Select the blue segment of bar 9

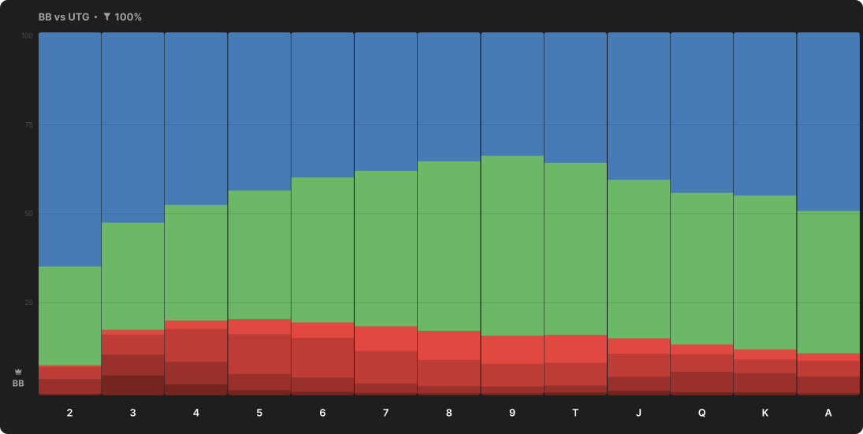tap(512, 94)
